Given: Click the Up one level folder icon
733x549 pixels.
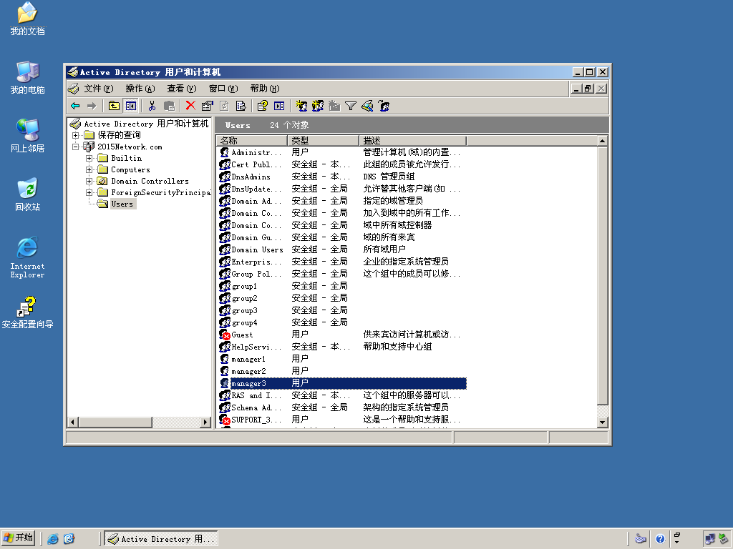Looking at the screenshot, I should 114,106.
